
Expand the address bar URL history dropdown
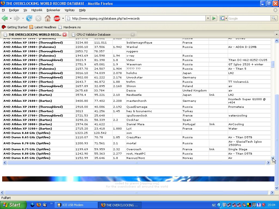208,18
